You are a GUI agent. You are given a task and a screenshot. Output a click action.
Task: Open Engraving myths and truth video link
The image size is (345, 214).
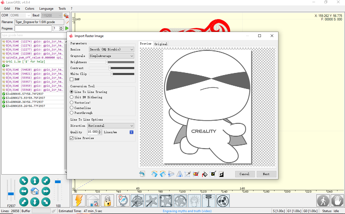point(187,211)
